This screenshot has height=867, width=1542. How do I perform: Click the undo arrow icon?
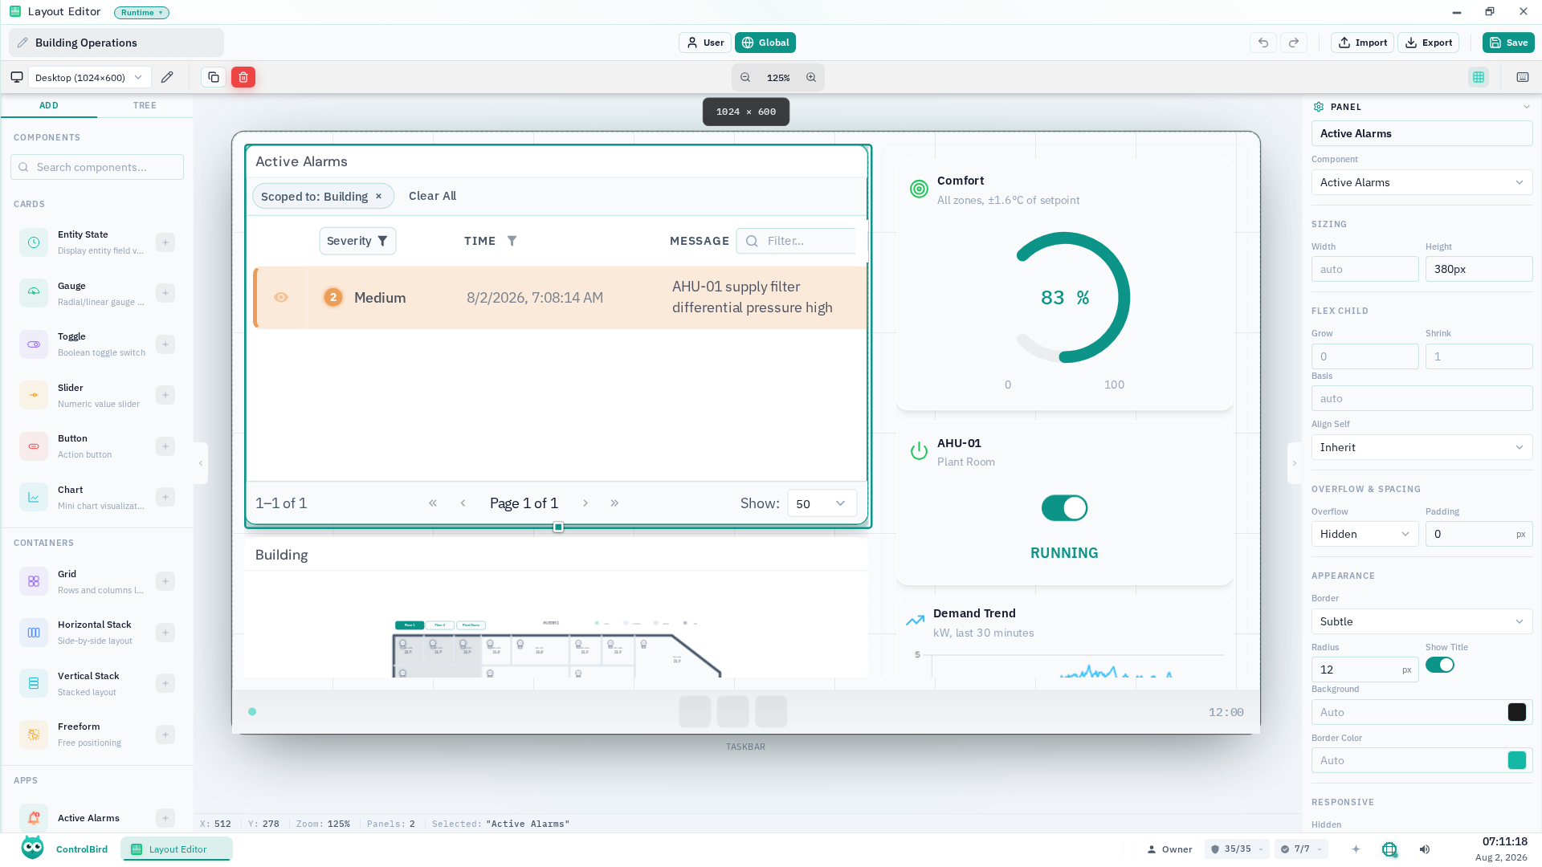[x=1263, y=43]
